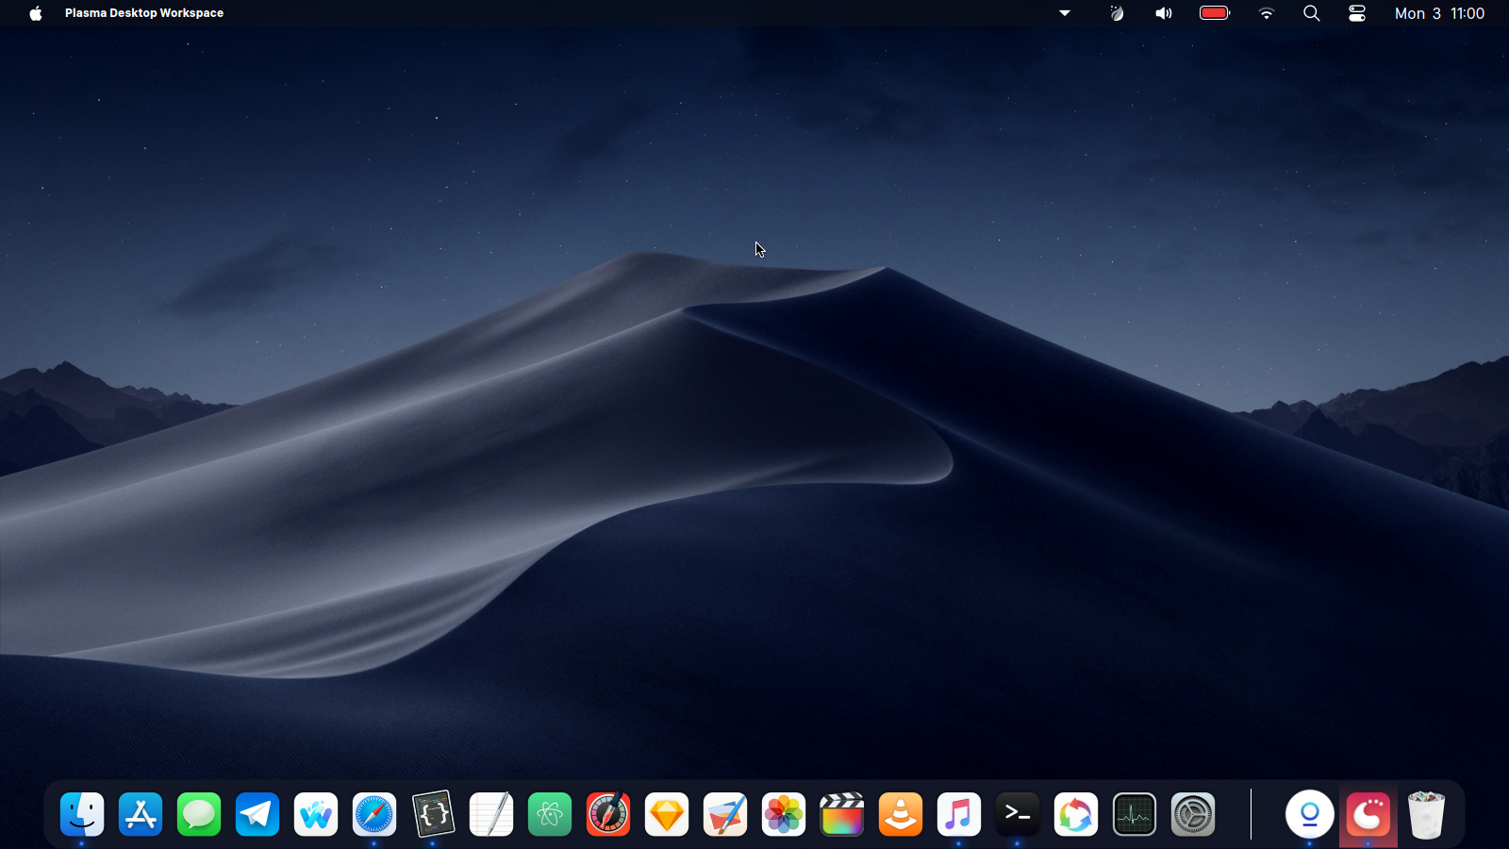The width and height of the screenshot is (1509, 849).
Task: Open the lined notepad with pen icon
Action: 491,814
